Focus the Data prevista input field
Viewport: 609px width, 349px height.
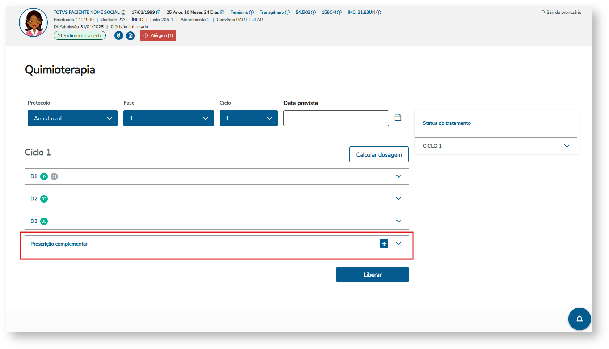336,118
